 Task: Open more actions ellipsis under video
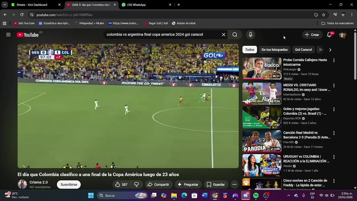click(234, 185)
